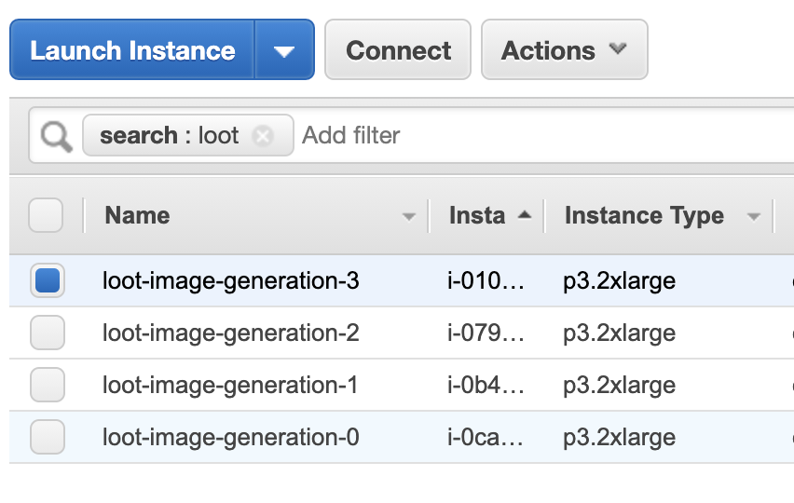Click the Connect button

(x=398, y=50)
